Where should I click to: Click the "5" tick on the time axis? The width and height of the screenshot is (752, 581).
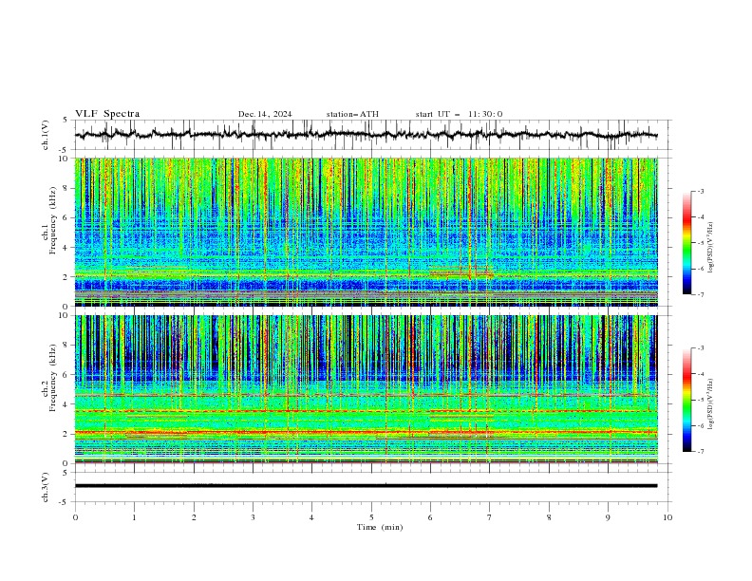tap(371, 517)
